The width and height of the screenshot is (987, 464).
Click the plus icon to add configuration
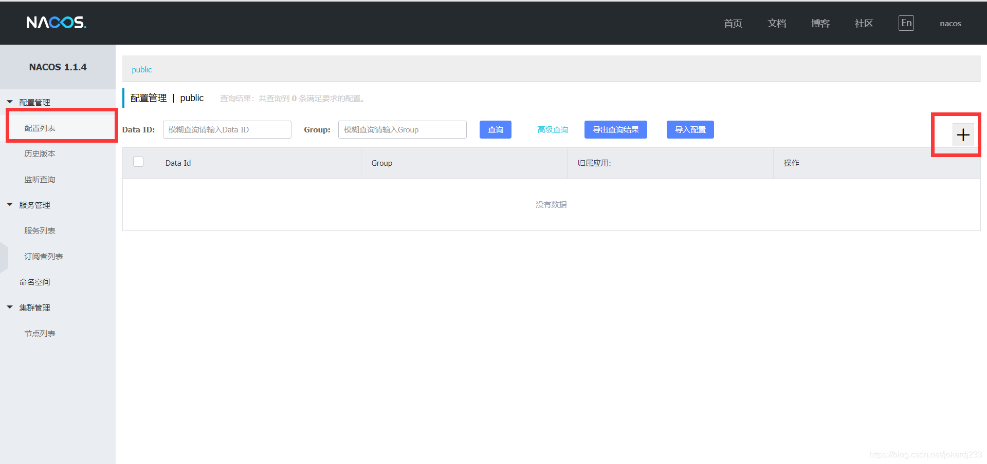pos(963,135)
